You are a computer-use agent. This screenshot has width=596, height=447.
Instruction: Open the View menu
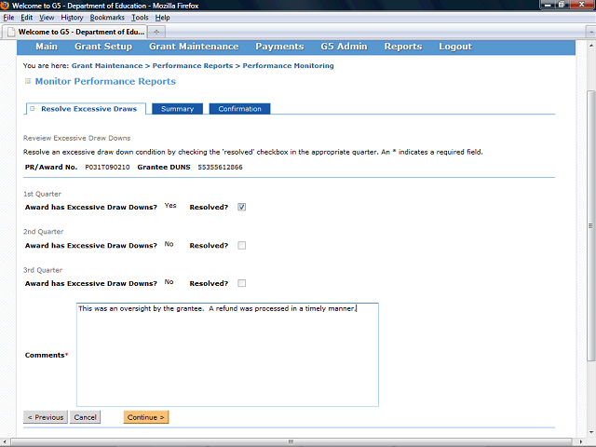47,18
